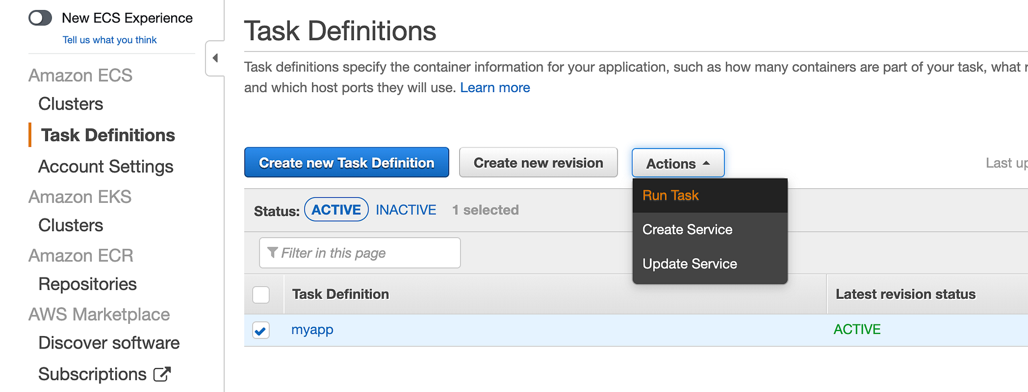Check the select-all header checkbox

click(x=261, y=294)
